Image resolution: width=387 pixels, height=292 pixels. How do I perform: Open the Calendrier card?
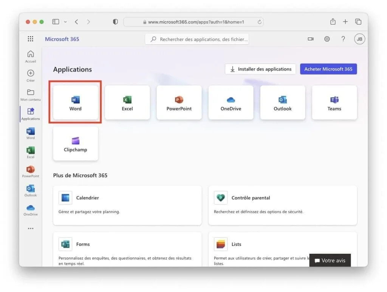click(127, 206)
